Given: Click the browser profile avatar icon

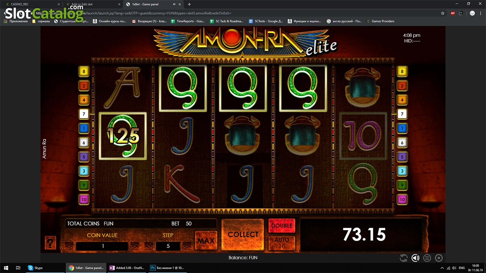Looking at the screenshot, I should [472, 13].
